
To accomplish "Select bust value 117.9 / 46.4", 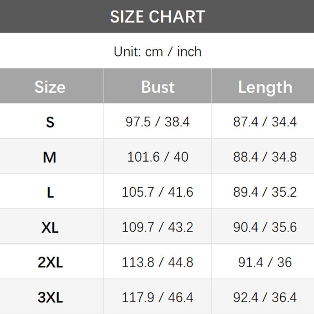I will coord(157,298).
